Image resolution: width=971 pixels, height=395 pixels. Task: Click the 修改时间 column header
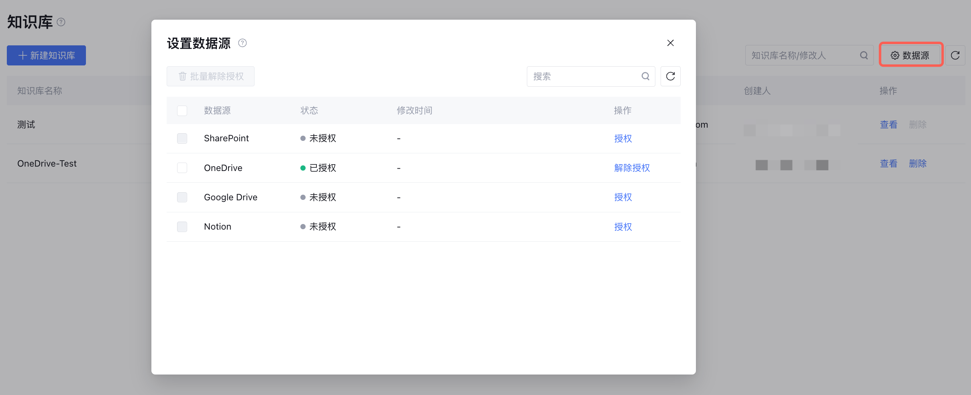414,110
